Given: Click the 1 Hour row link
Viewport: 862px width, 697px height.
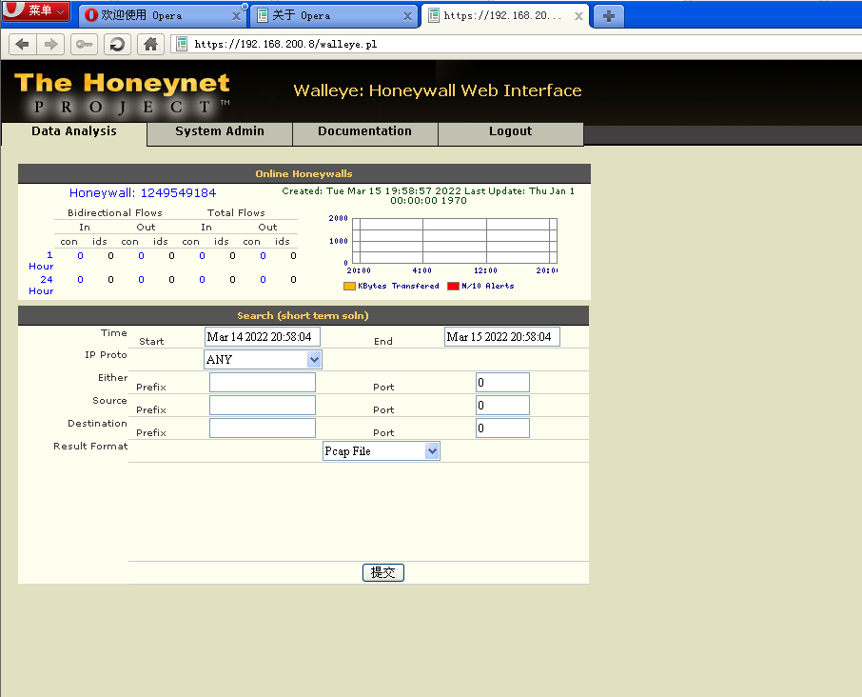Looking at the screenshot, I should [41, 261].
